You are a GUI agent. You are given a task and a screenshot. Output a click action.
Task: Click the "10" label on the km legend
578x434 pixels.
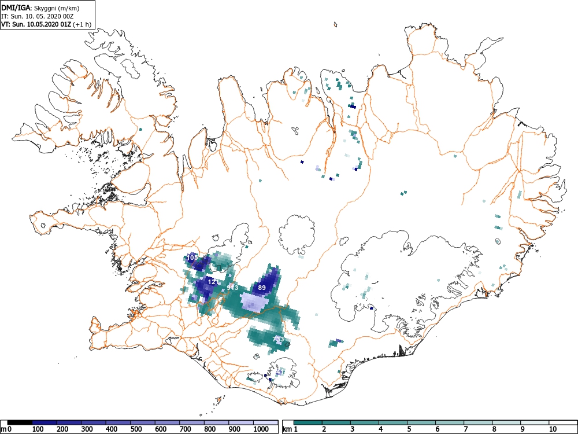coord(552,429)
